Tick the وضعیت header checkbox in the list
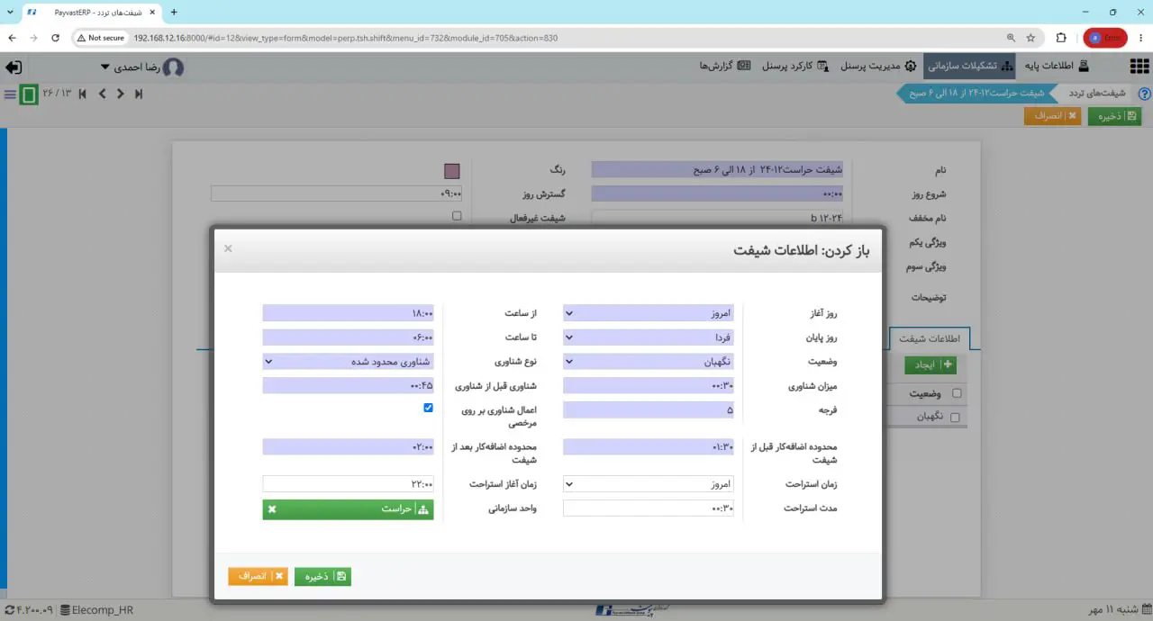 (957, 393)
